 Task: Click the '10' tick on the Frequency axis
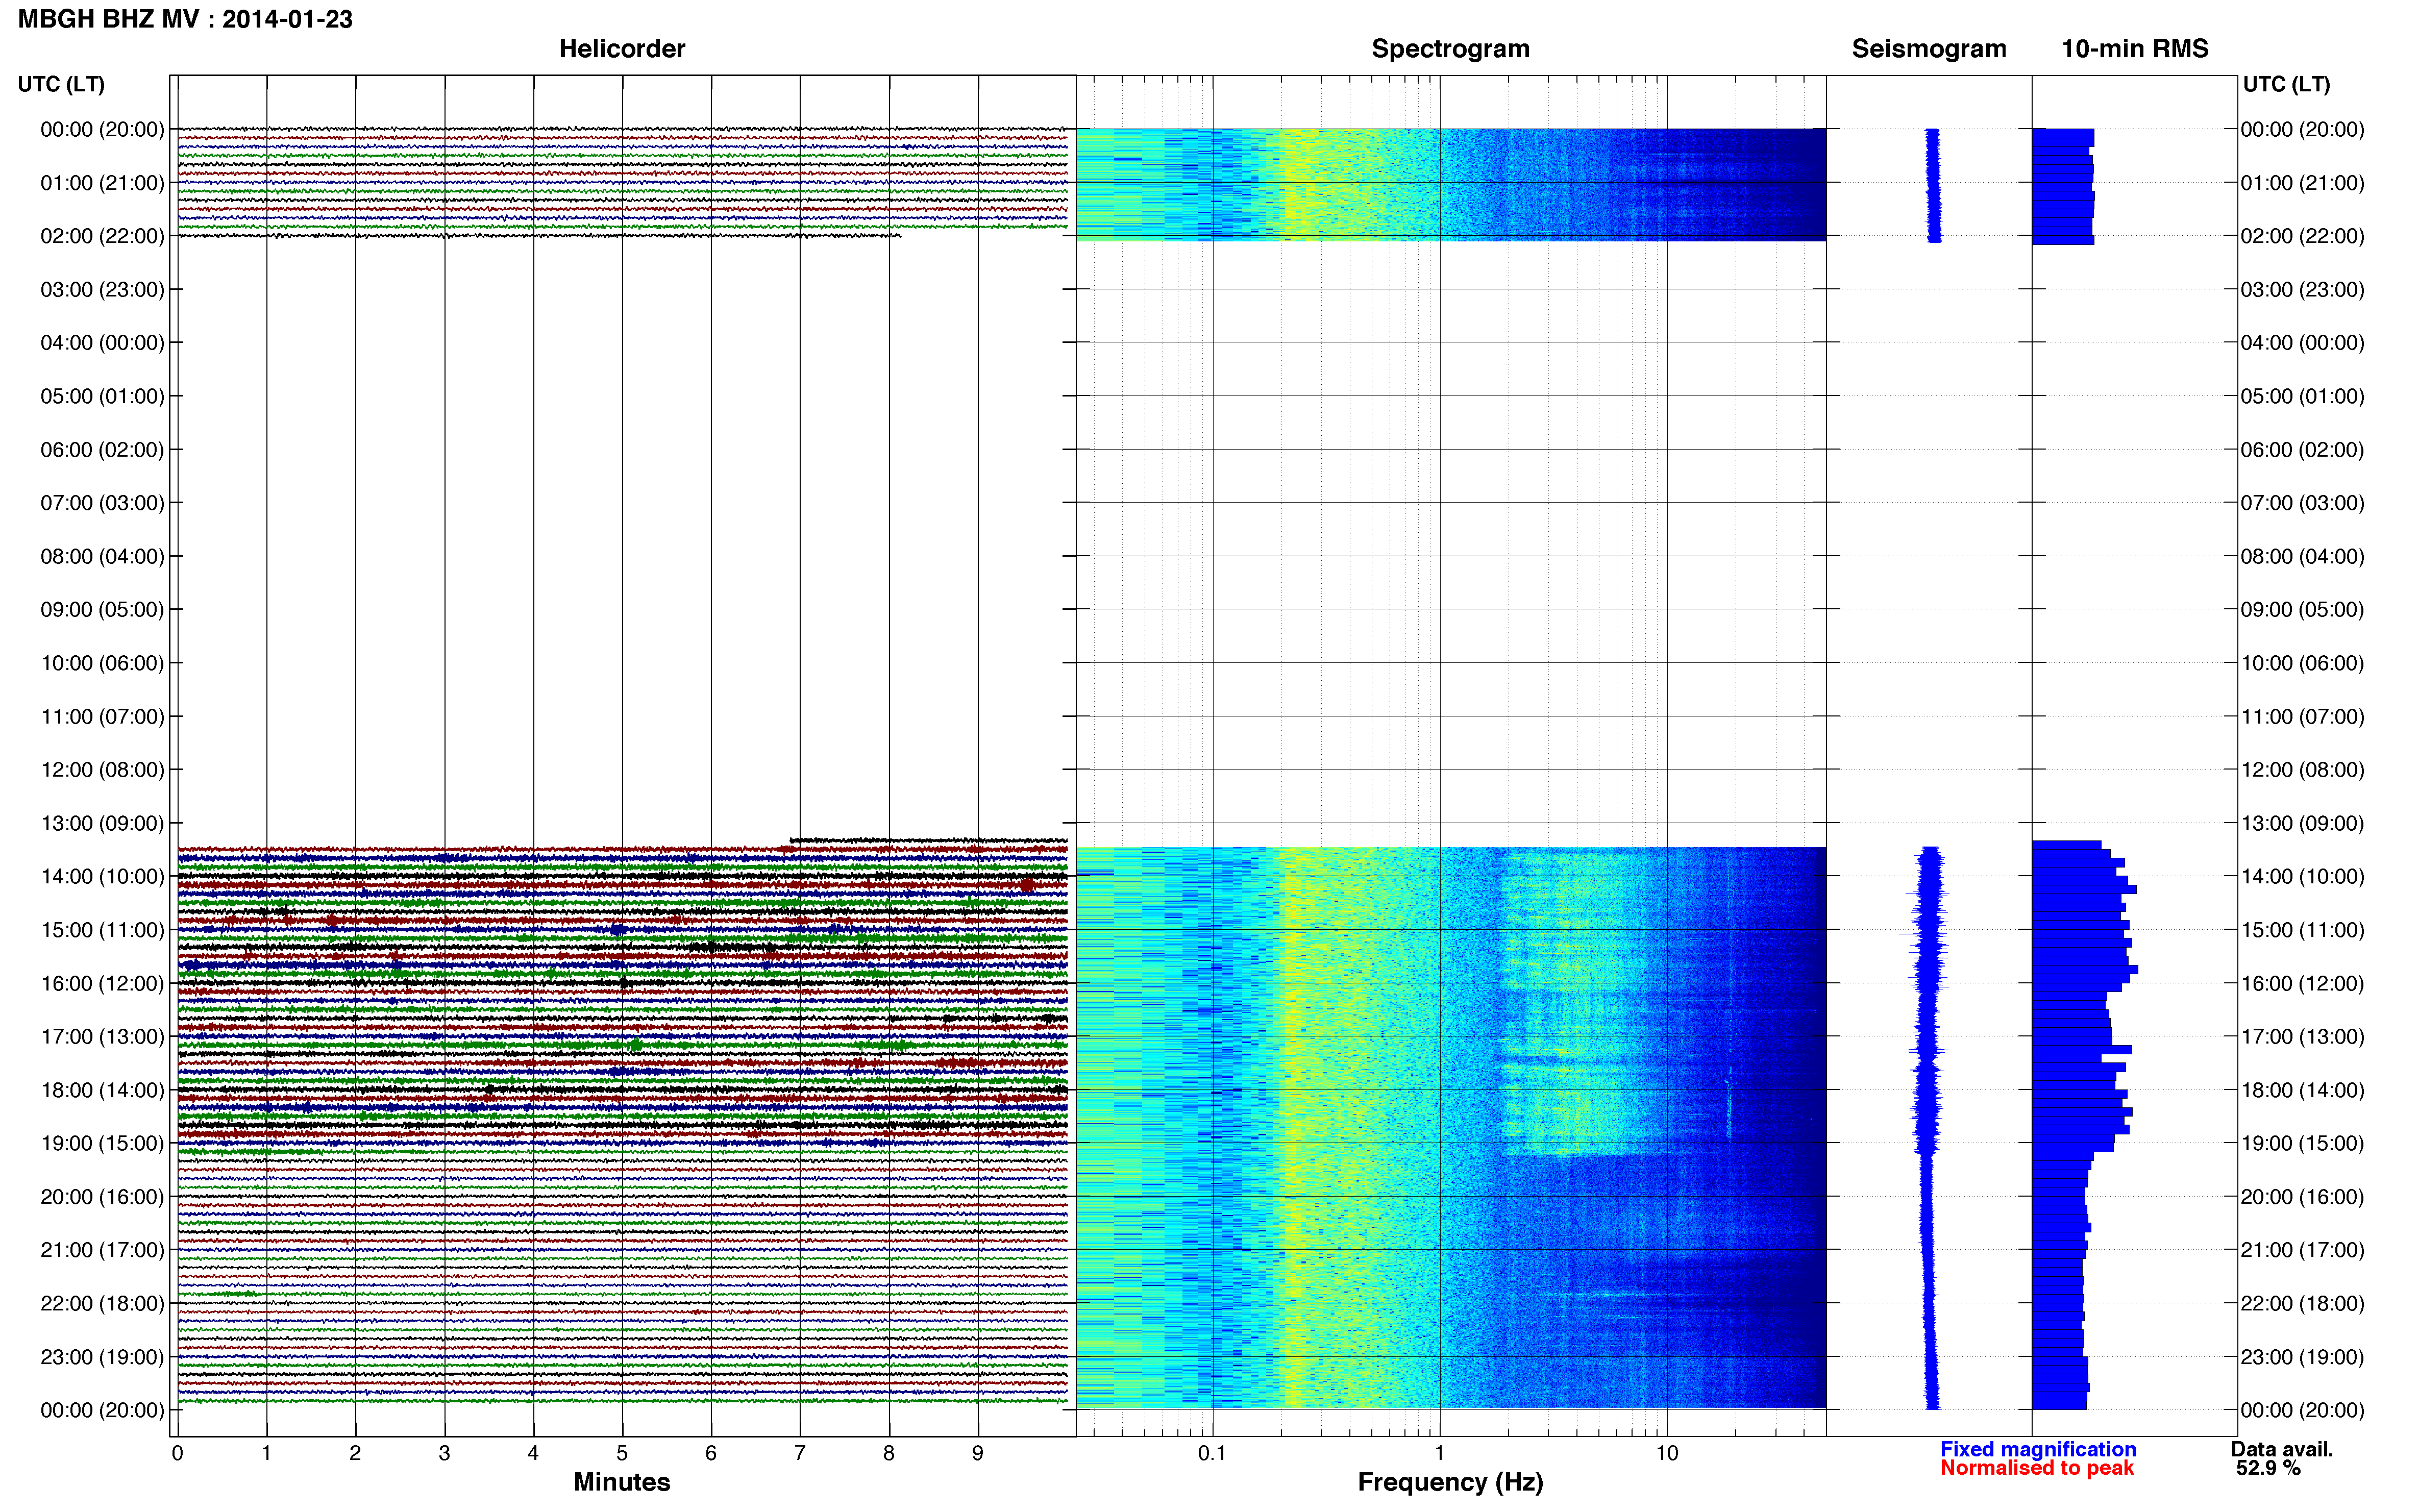(x=1666, y=1453)
